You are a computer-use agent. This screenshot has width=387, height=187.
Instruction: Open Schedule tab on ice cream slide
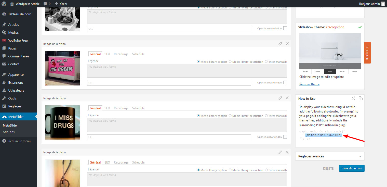[x=138, y=54]
